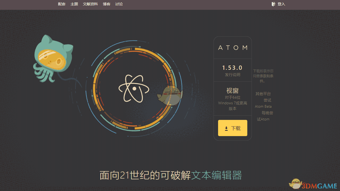Open the 配套 menu item
Screen dimensions: 340x191
[62, 4]
